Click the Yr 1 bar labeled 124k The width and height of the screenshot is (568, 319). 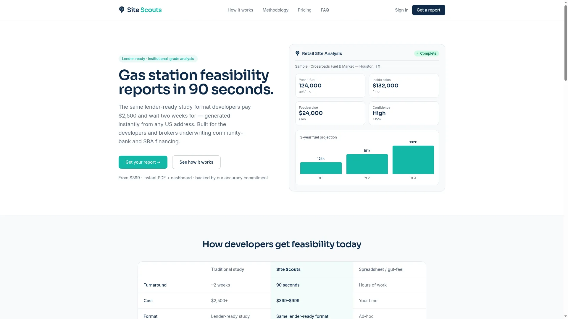tap(321, 168)
